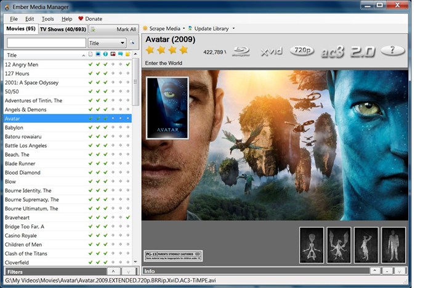Click inside the movie search text field
Screen dimensions: 431x288
(46, 43)
